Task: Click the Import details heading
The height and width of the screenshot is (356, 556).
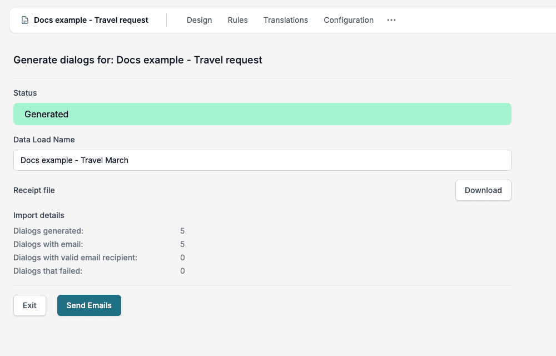Action: click(39, 216)
